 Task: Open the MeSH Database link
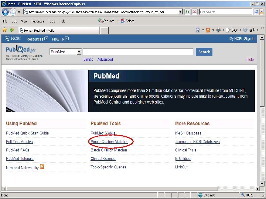pyautogui.click(x=188, y=133)
